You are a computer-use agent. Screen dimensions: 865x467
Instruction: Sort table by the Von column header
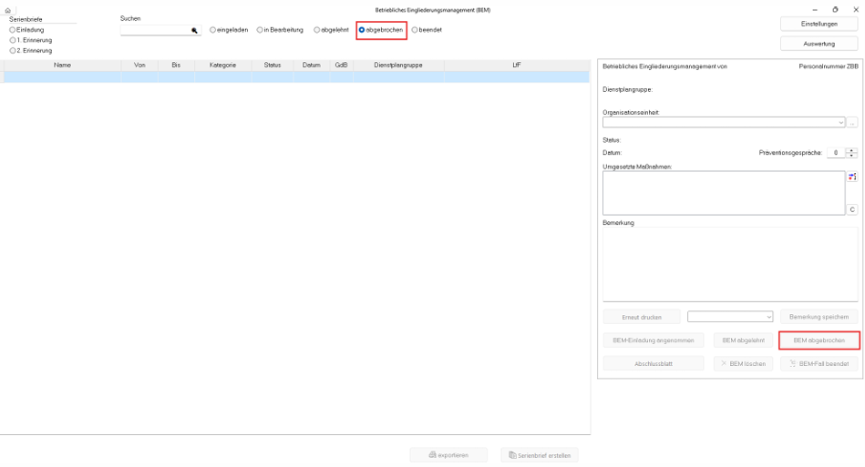pyautogui.click(x=139, y=65)
